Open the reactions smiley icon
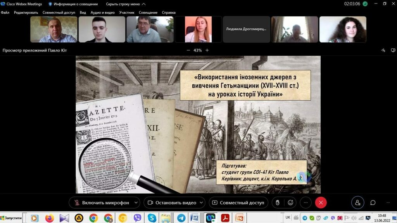This screenshot has height=223, width=397. click(x=290, y=202)
